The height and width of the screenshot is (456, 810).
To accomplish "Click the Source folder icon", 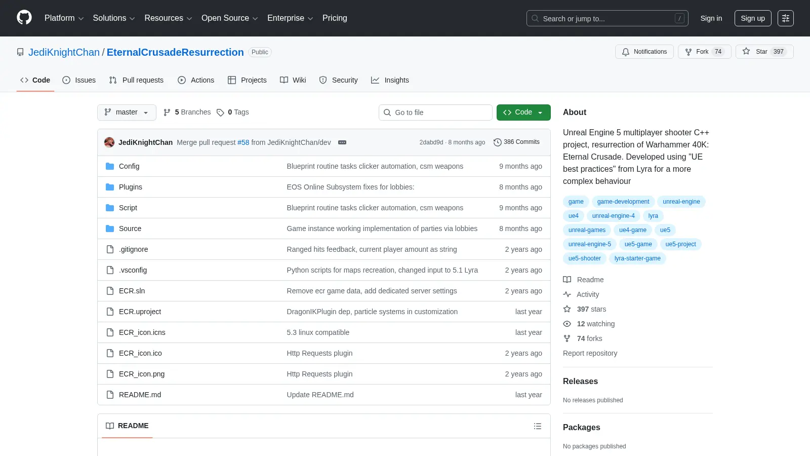I will [x=110, y=229].
